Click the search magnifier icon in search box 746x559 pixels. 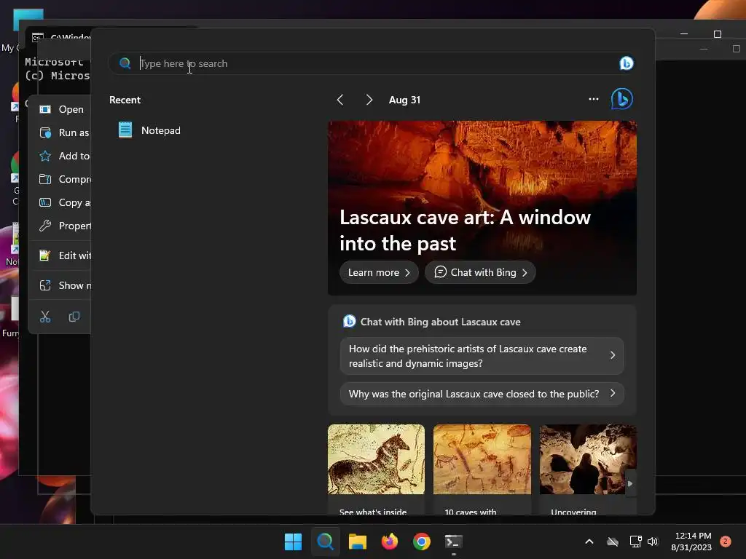[x=125, y=63]
